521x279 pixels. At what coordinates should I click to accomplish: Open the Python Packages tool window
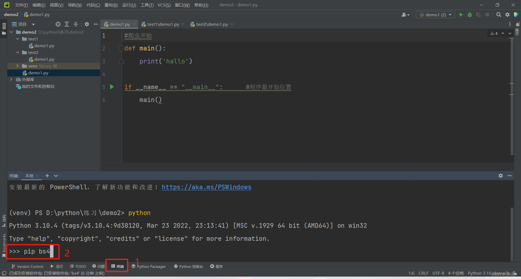click(148, 267)
